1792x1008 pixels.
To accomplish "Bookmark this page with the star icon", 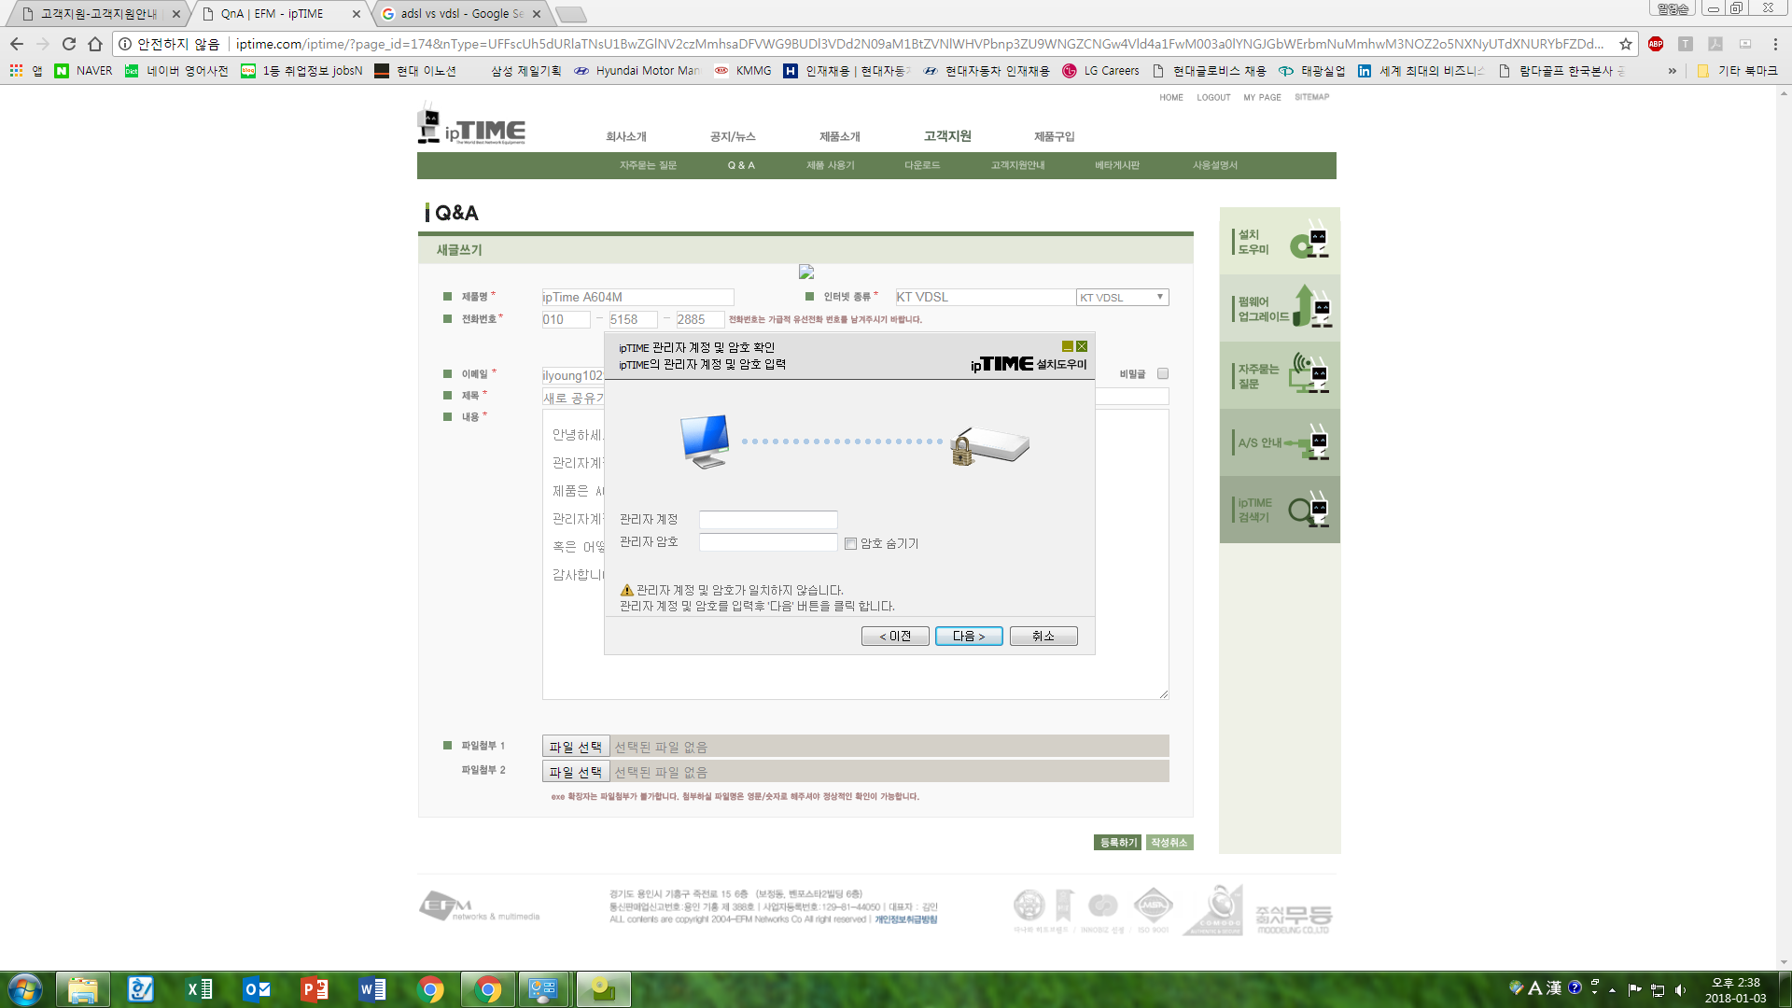I will (1626, 44).
